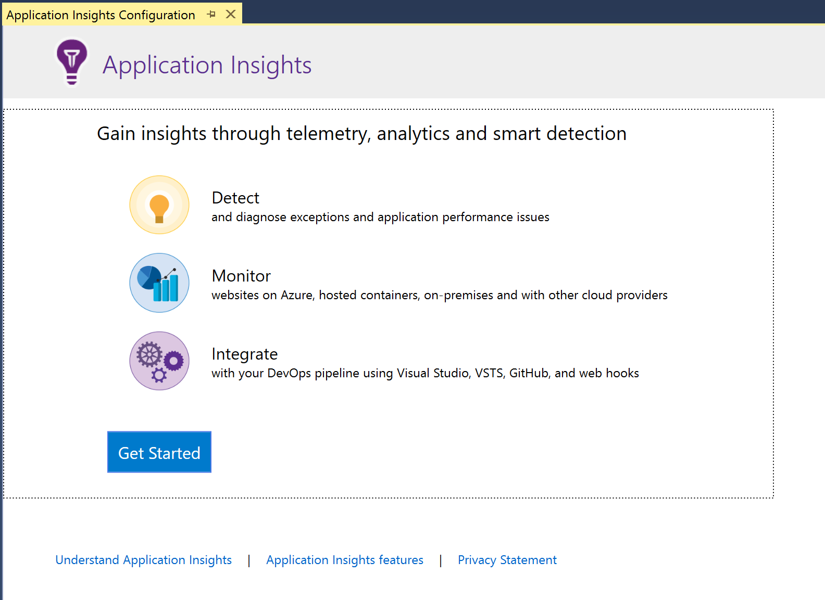Open the Privacy Statement link

[507, 560]
